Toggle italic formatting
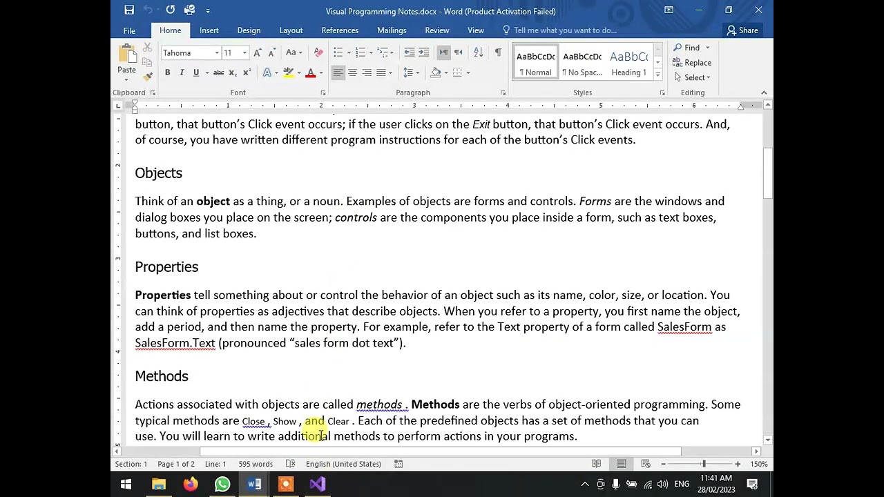The image size is (884, 497). click(x=182, y=72)
